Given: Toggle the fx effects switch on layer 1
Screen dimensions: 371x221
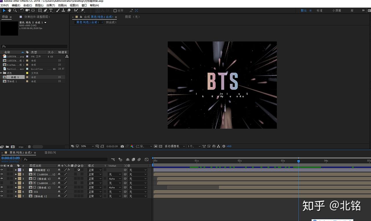Looking at the screenshot, I should pos(69,170).
